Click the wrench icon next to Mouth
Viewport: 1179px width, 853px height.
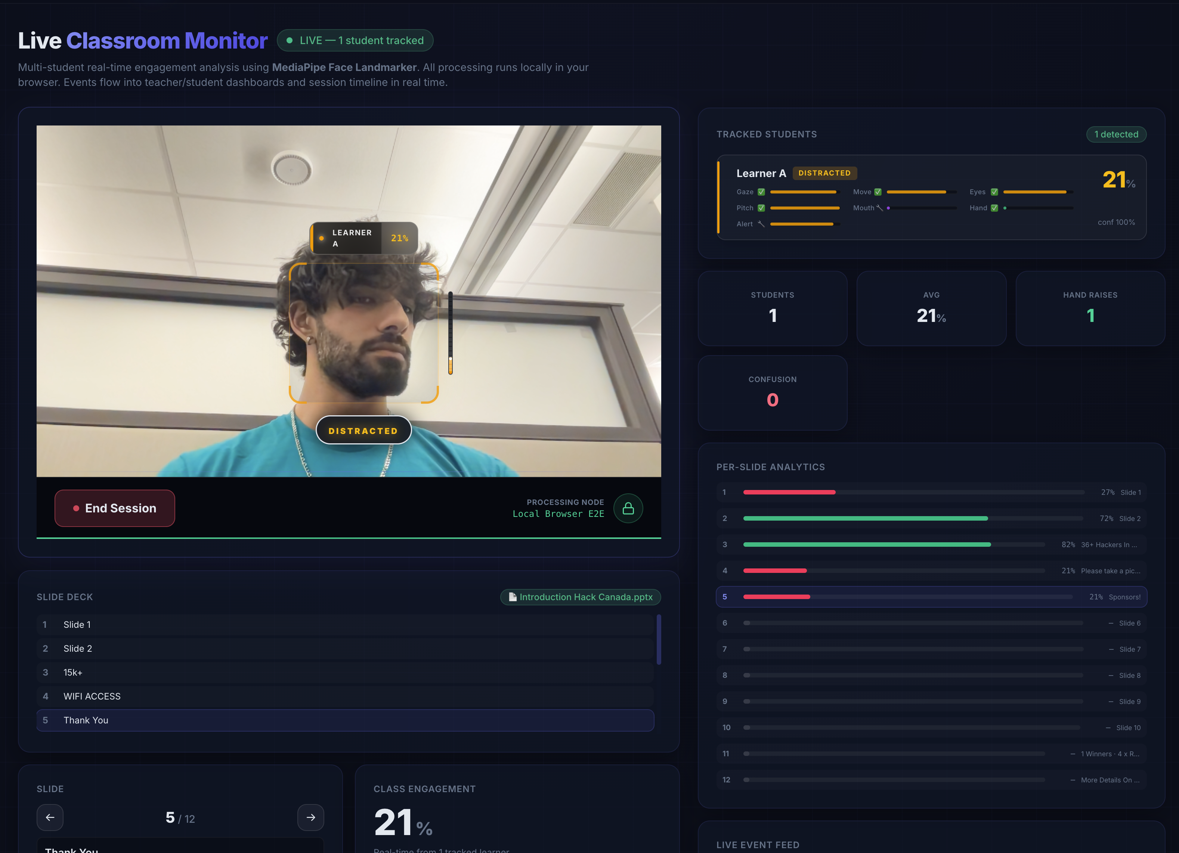pos(879,208)
